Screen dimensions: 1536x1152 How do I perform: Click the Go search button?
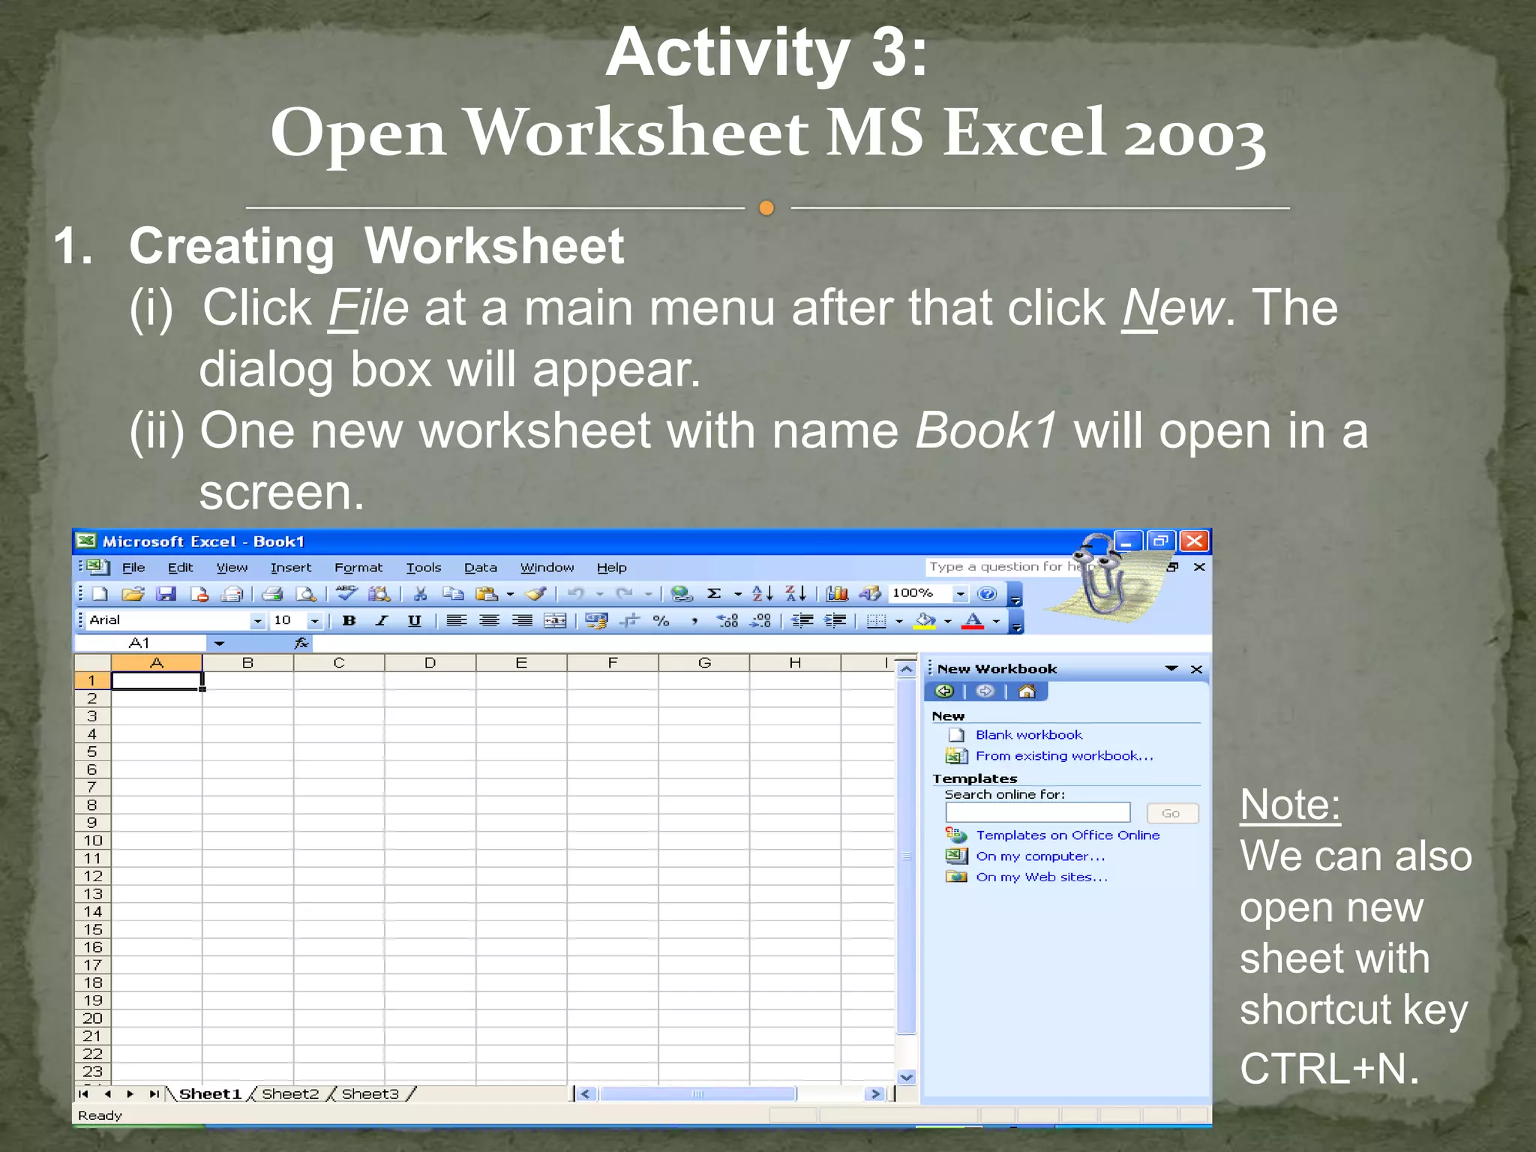pos(1171,814)
